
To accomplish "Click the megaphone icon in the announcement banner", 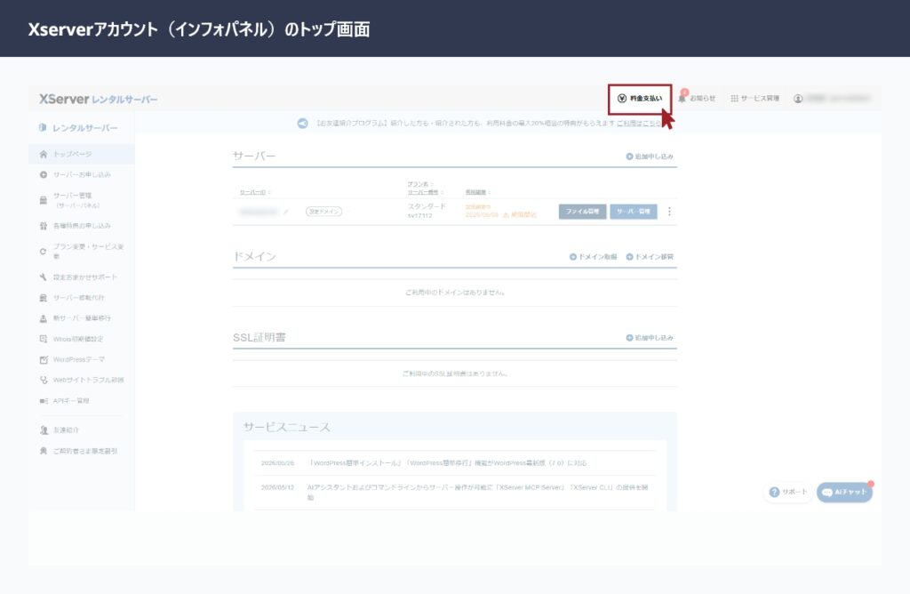I will [302, 124].
